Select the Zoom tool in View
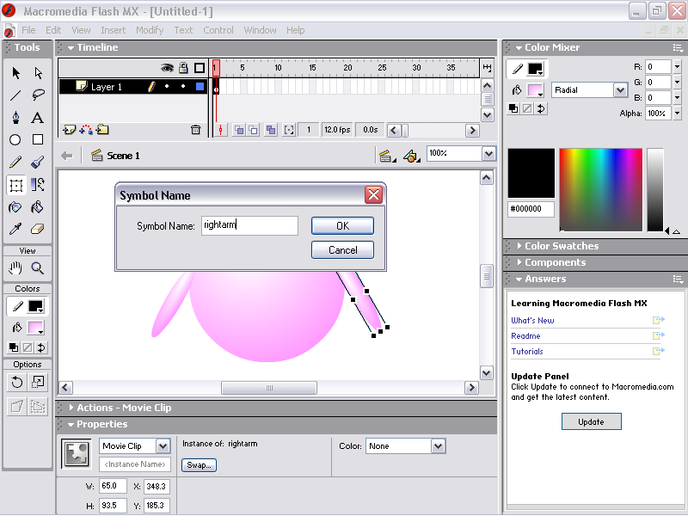 [38, 268]
